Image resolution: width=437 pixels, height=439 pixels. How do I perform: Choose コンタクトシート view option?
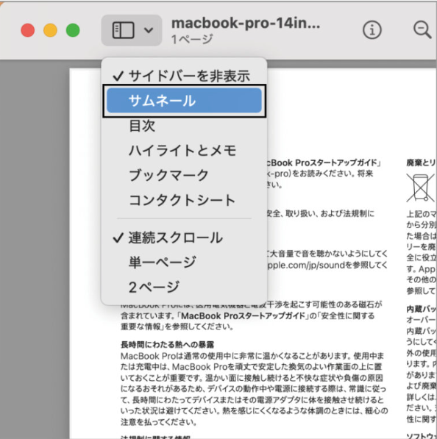click(184, 200)
